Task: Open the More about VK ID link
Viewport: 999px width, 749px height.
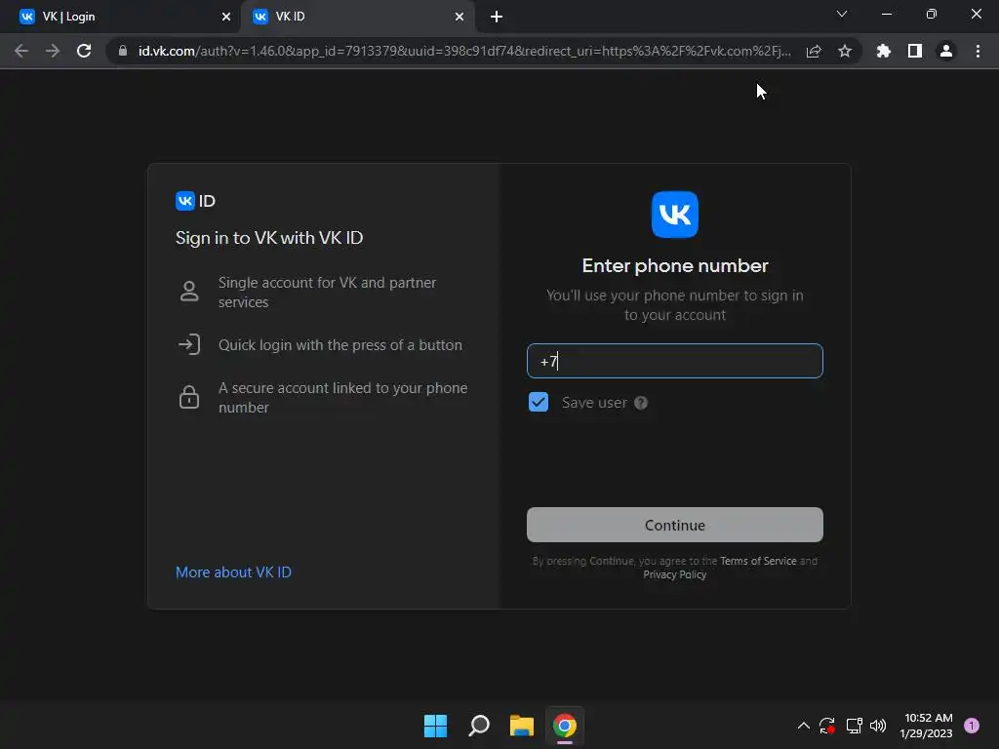Action: tap(233, 572)
